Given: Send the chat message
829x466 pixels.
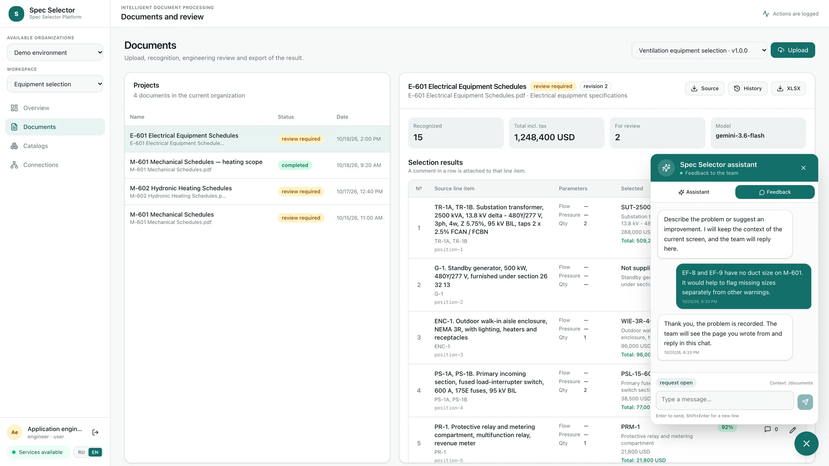Looking at the screenshot, I should 805,402.
